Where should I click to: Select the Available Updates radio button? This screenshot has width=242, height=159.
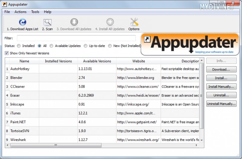pyautogui.click(x=51, y=46)
